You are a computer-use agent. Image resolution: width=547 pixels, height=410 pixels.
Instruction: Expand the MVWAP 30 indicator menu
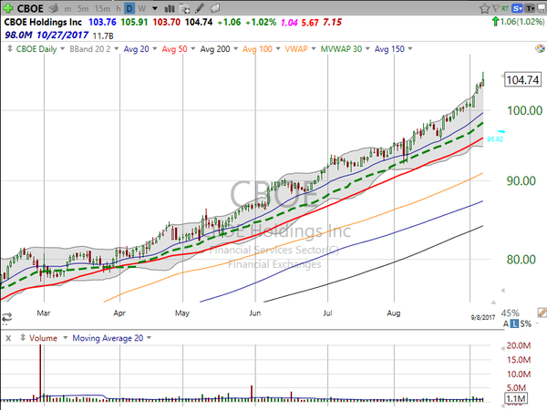tap(367, 49)
